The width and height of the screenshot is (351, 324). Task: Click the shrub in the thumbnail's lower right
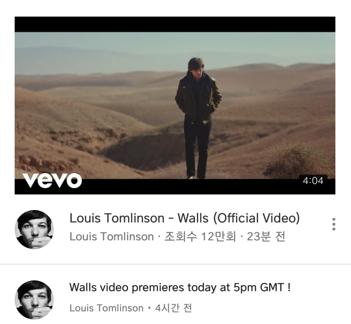[299, 159]
